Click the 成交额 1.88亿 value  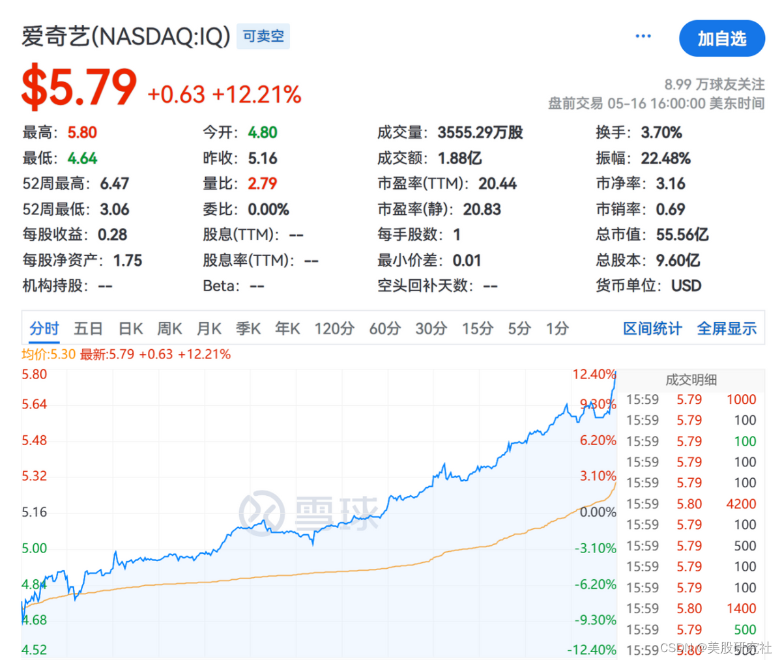click(459, 158)
